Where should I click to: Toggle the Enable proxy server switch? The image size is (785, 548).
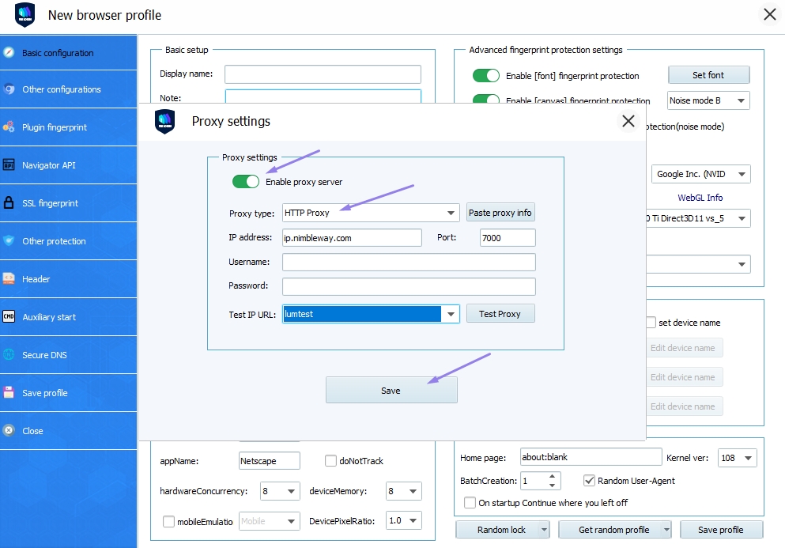246,181
